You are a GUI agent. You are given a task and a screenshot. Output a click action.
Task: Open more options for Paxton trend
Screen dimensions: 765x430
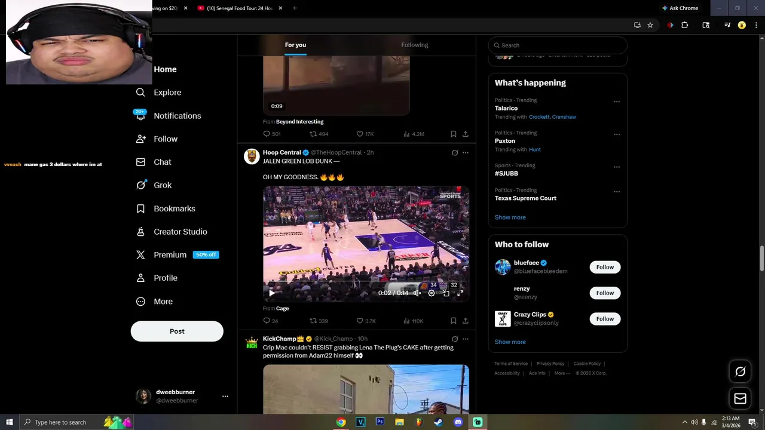[x=617, y=134]
